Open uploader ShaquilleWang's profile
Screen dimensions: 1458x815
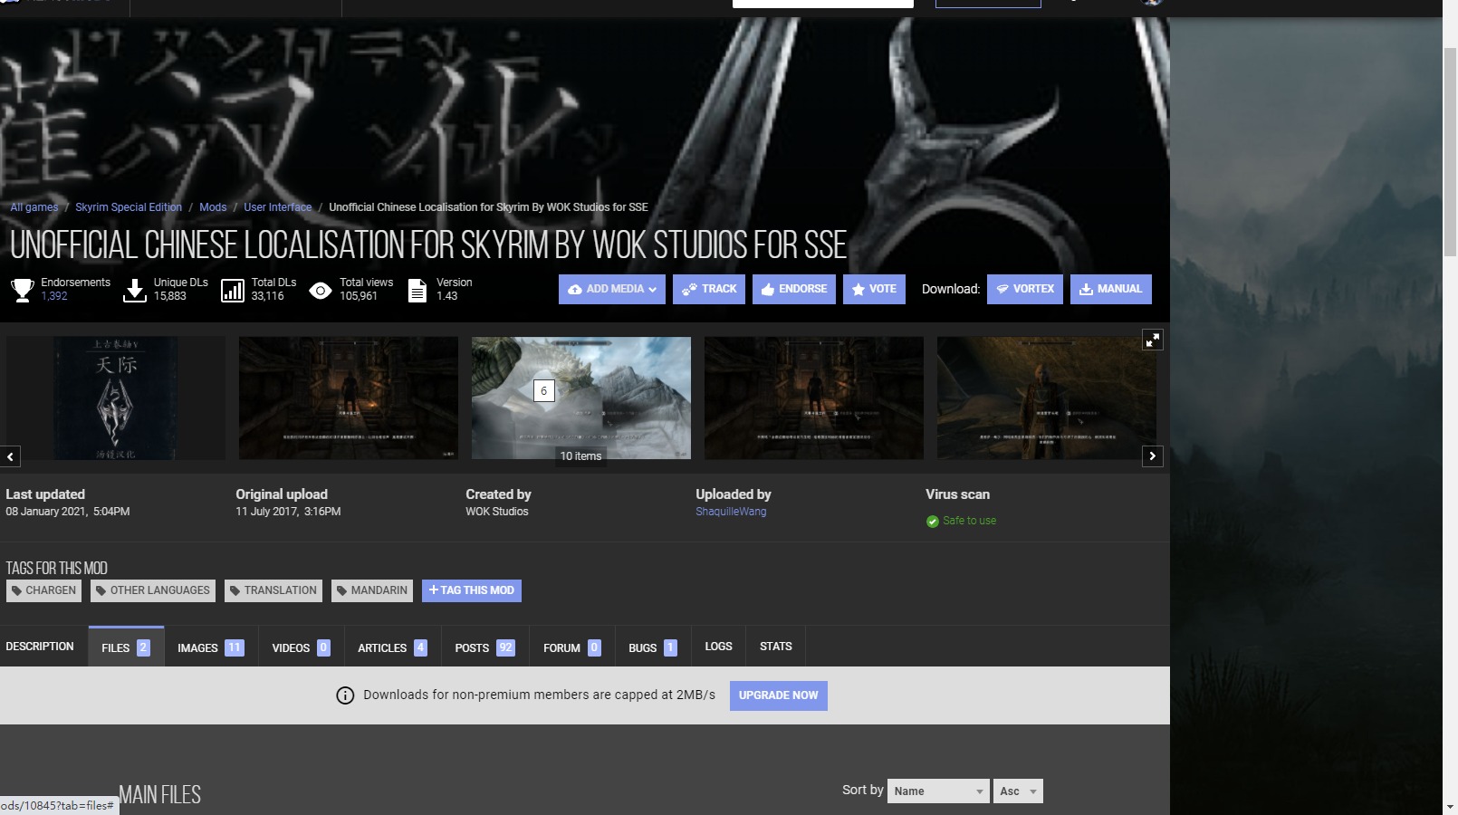pos(731,512)
